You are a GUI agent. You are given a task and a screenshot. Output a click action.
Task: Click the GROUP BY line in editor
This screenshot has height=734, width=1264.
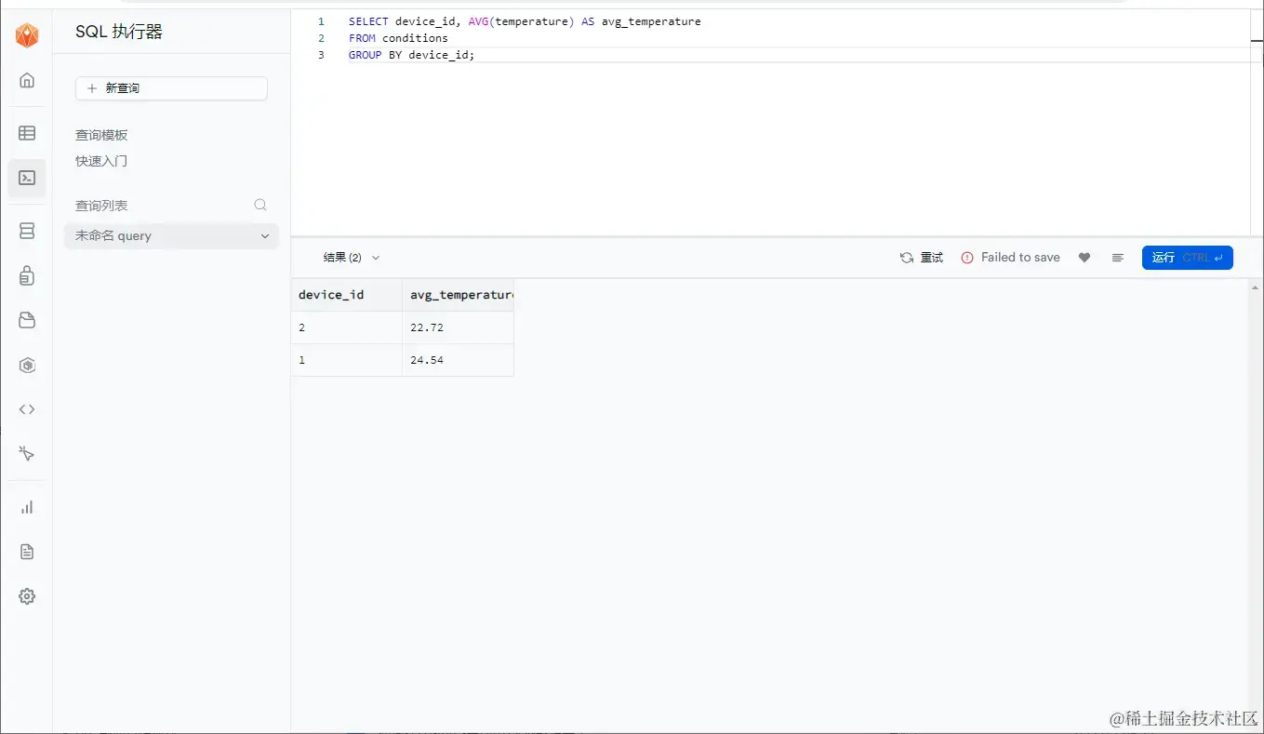tap(411, 55)
